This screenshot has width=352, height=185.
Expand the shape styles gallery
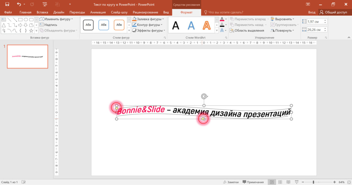[x=129, y=31]
